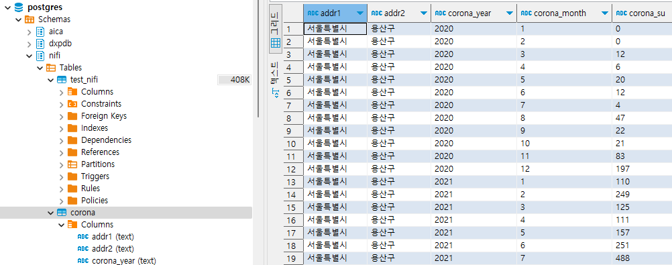Collapse the Tables node

[x=40, y=67]
